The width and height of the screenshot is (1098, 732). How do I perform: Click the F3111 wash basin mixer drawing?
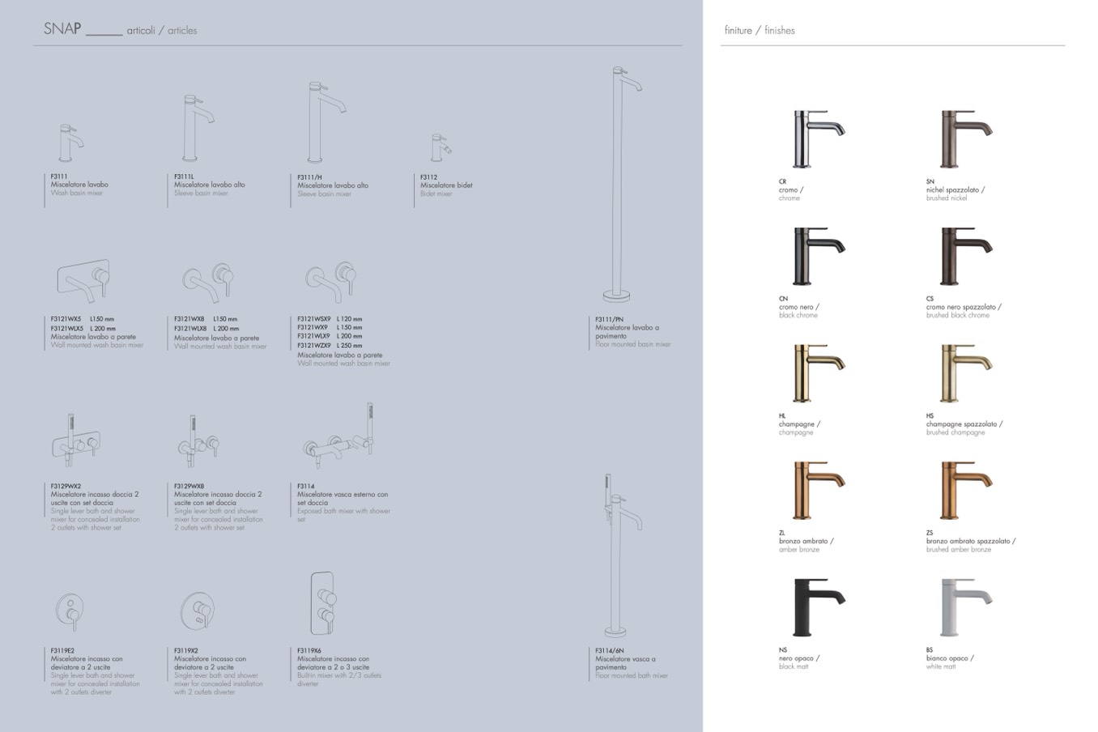pyautogui.click(x=71, y=144)
